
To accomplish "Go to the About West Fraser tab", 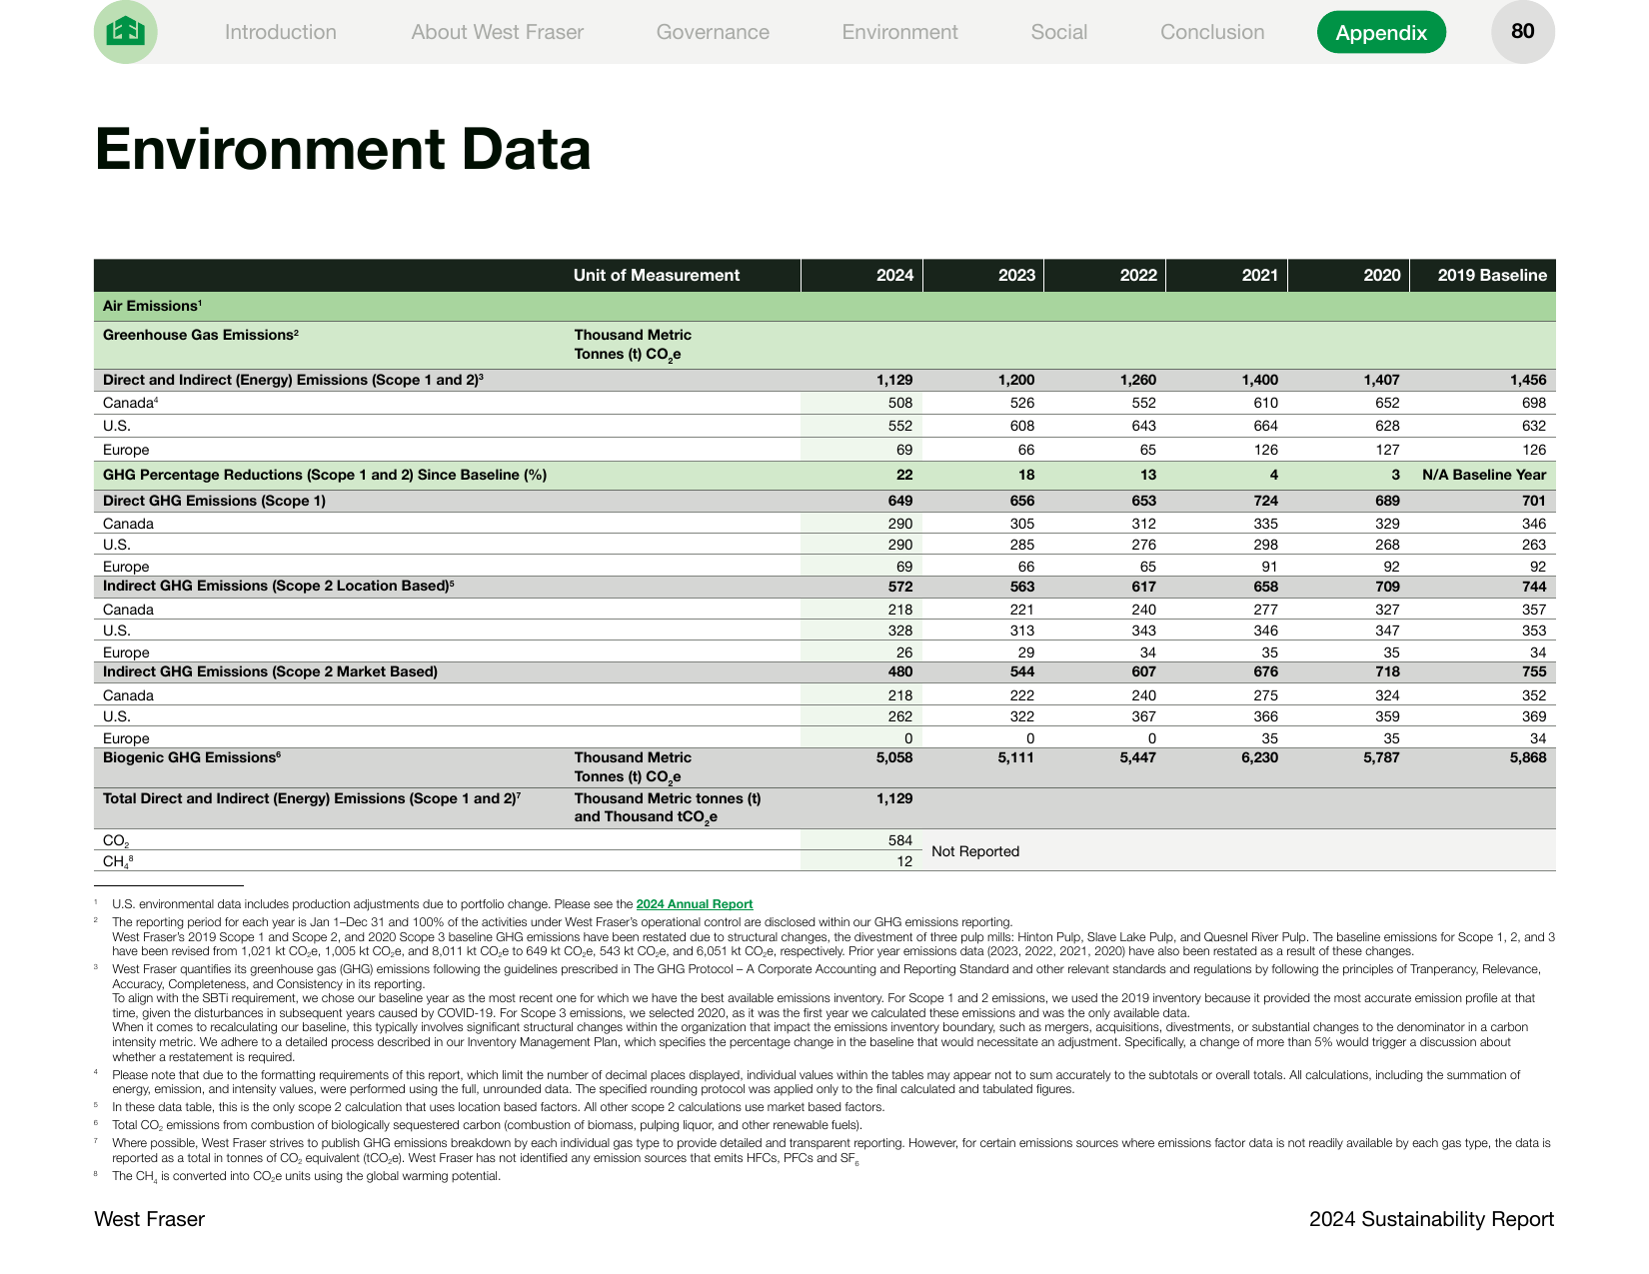I will (498, 32).
